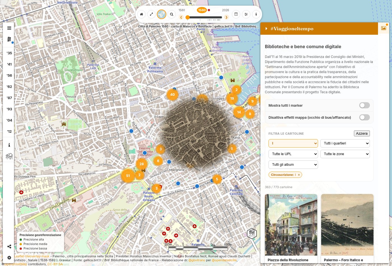Expand map to fullscreen with arrows icon
392x266 pixels.
point(151,14)
